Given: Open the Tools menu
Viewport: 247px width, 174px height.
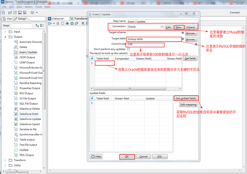Looking at the screenshot, I should coord(38,7).
